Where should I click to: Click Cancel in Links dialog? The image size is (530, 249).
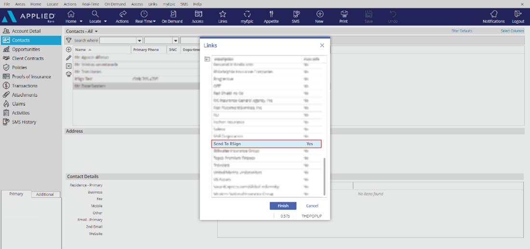click(312, 206)
